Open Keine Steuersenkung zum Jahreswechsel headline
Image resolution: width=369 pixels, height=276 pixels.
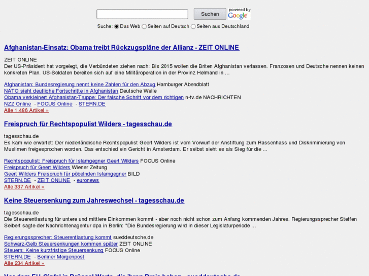(x=94, y=201)
